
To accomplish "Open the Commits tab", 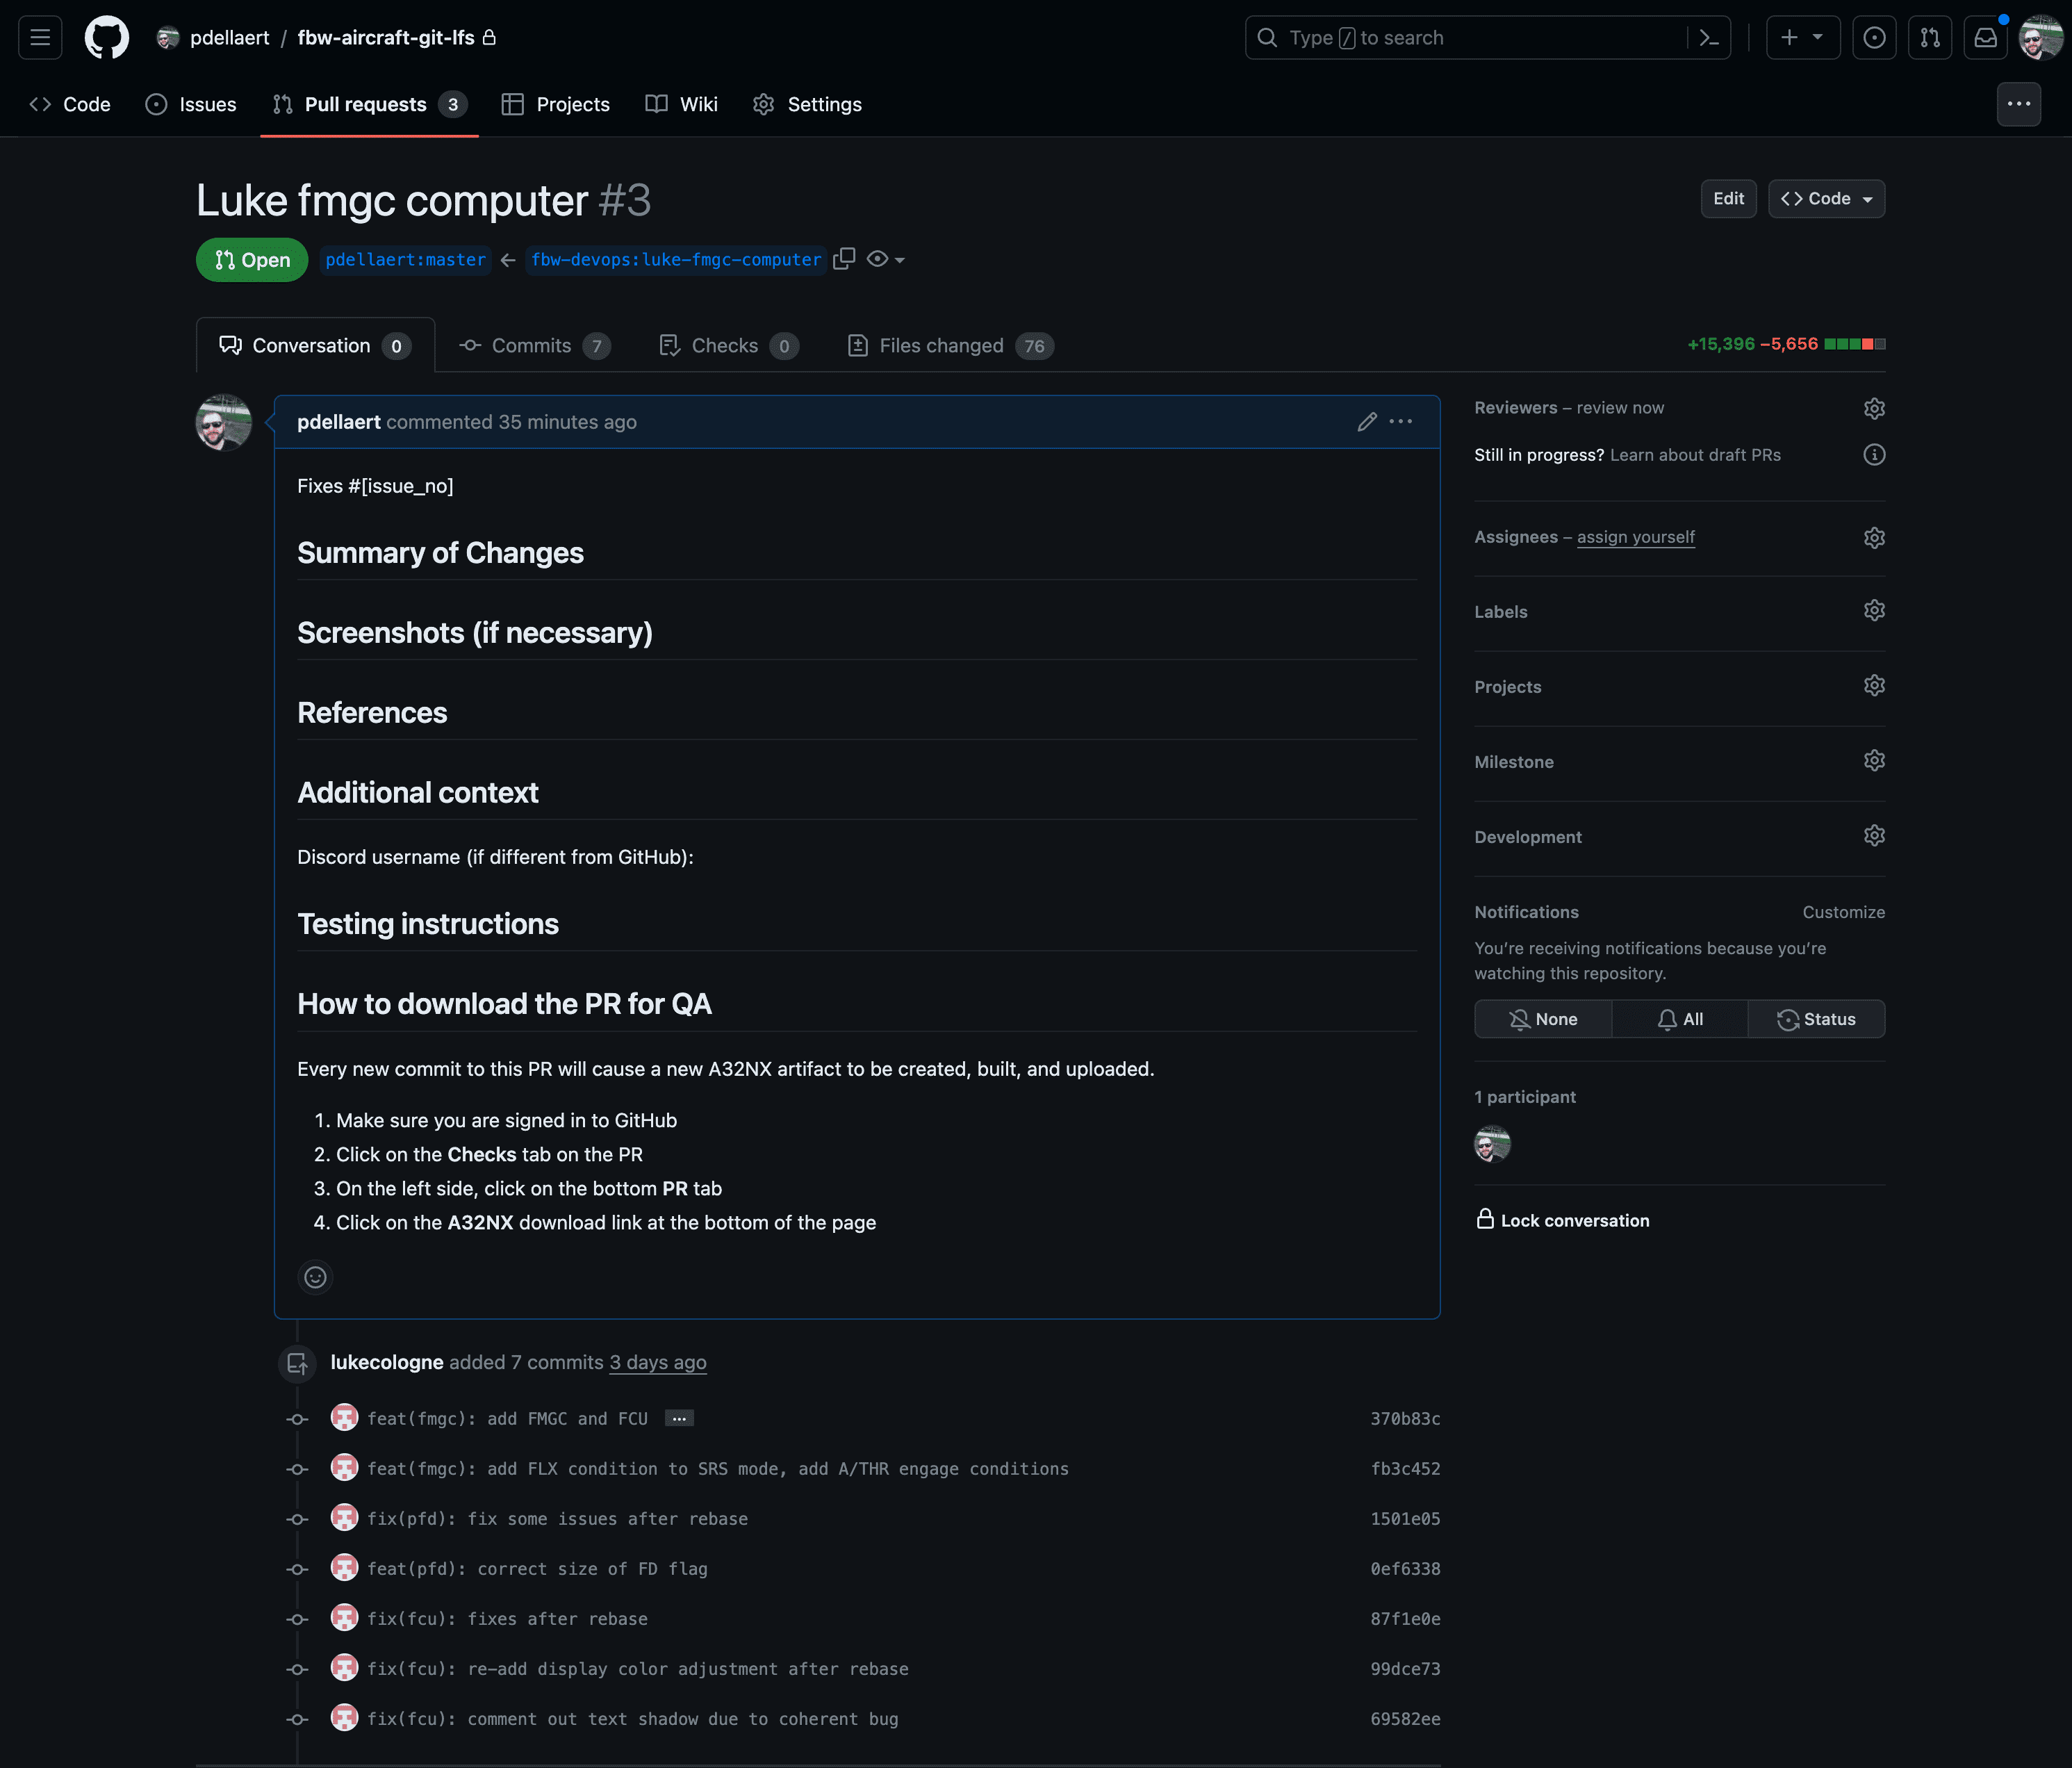I will tap(533, 346).
